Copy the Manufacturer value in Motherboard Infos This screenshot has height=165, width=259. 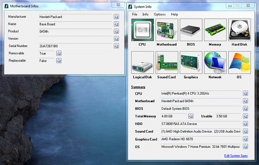pos(116,17)
